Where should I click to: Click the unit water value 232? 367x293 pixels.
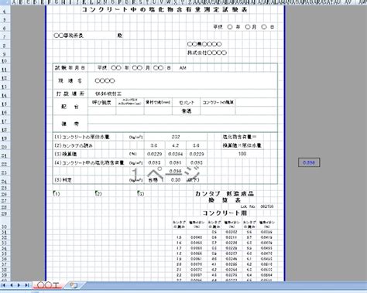[176, 137]
